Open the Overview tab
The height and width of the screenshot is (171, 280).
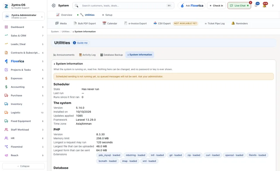64,15
